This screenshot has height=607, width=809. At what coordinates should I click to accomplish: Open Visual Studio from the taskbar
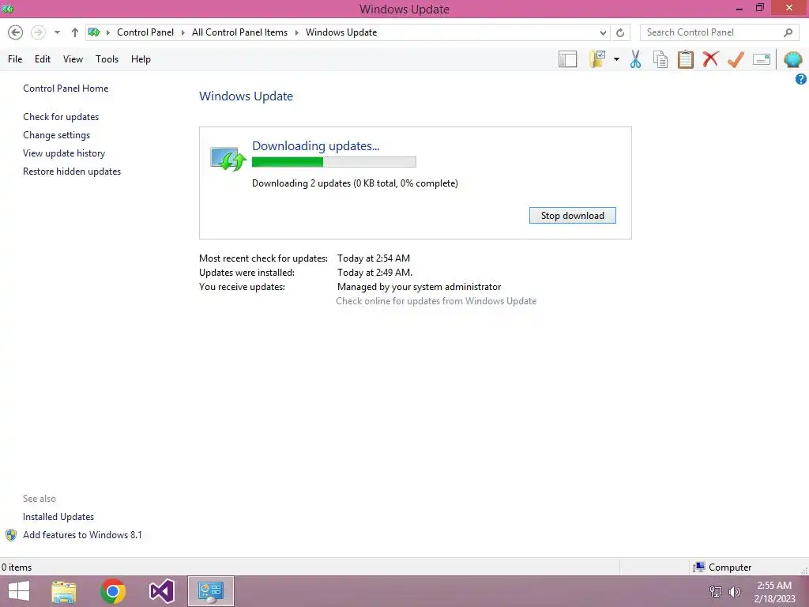pos(161,591)
